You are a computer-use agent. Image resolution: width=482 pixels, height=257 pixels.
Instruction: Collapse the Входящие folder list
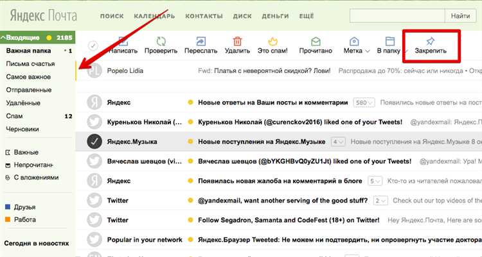pos(3,38)
